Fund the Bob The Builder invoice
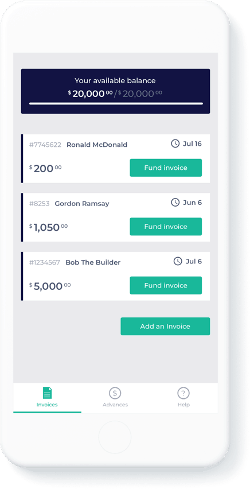Image resolution: width=250 pixels, height=489 pixels. point(166,285)
